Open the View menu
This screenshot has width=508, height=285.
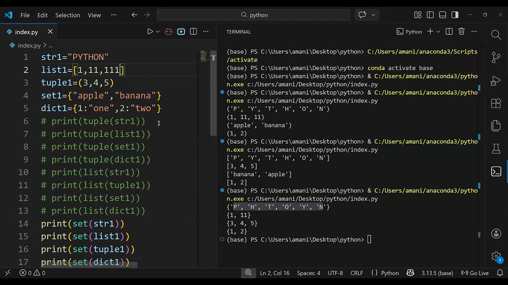(94, 15)
